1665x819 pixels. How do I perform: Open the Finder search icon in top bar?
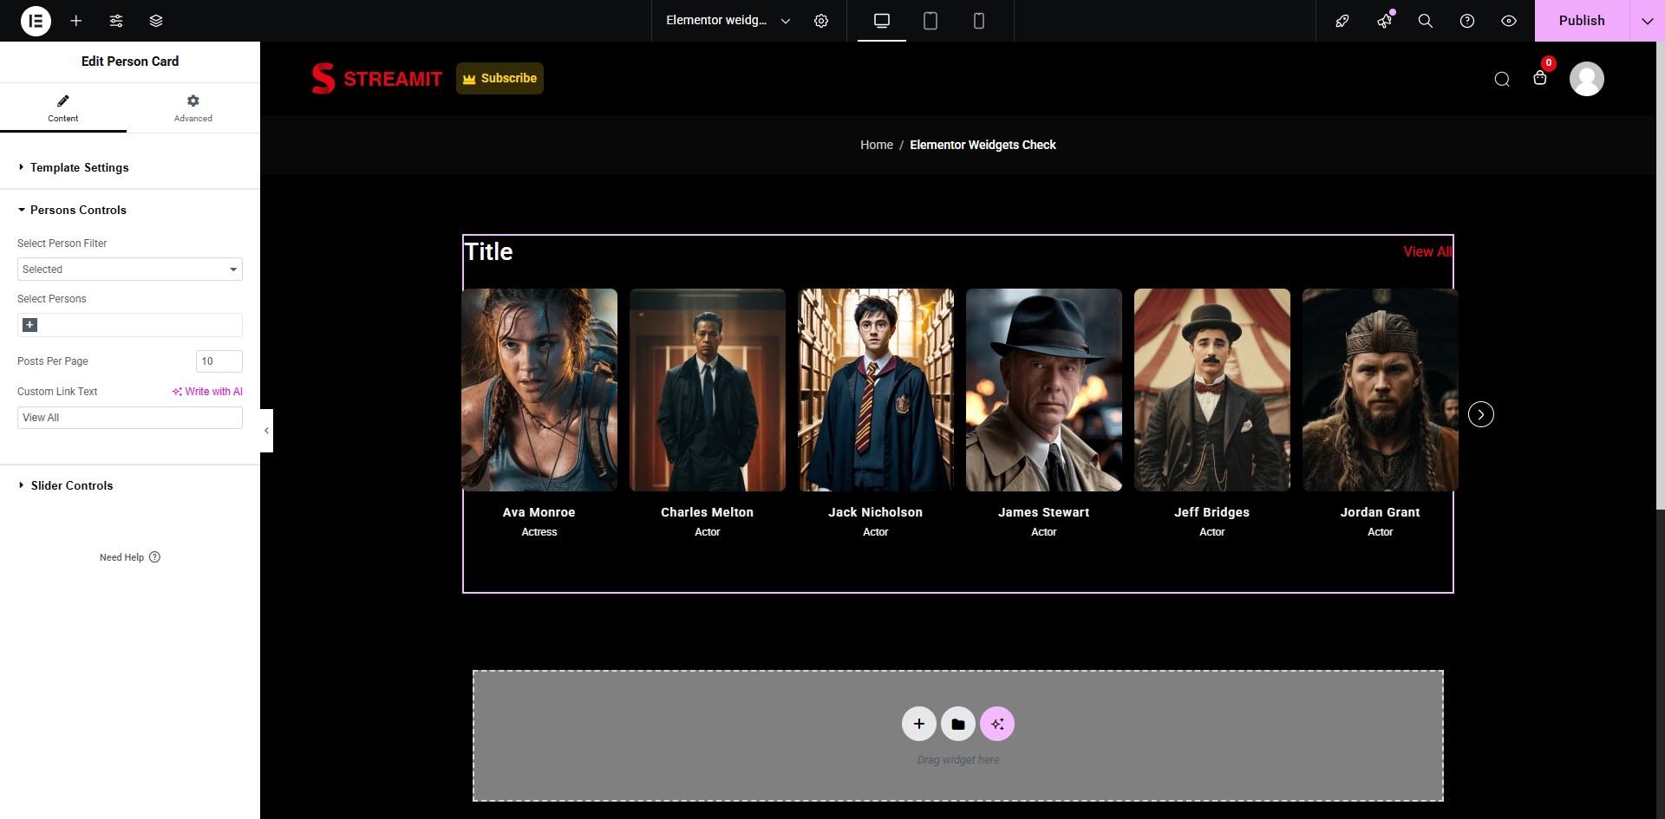coord(1426,21)
